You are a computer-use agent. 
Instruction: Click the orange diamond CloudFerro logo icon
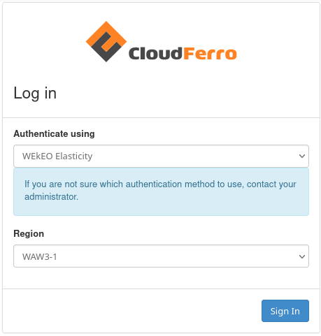pos(106,42)
